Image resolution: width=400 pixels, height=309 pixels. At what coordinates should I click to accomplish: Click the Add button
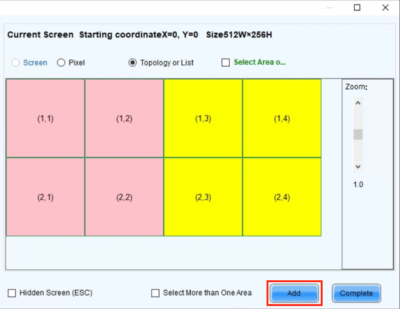(293, 293)
